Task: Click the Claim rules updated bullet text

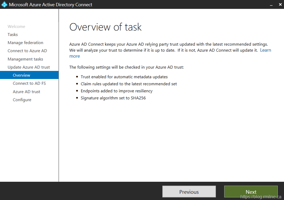Action: (129, 84)
